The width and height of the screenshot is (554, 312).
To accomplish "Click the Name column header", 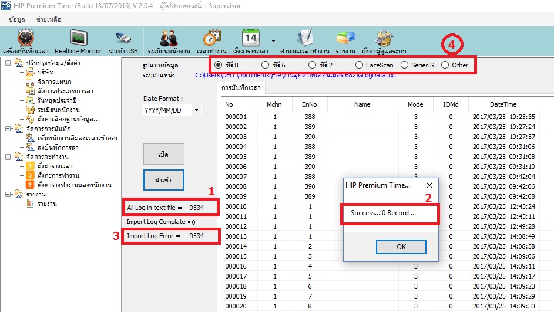I will [x=362, y=104].
